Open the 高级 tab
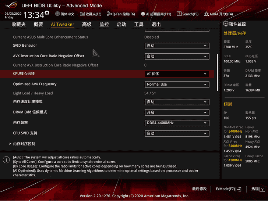The image size is (268, 201). click(x=87, y=24)
